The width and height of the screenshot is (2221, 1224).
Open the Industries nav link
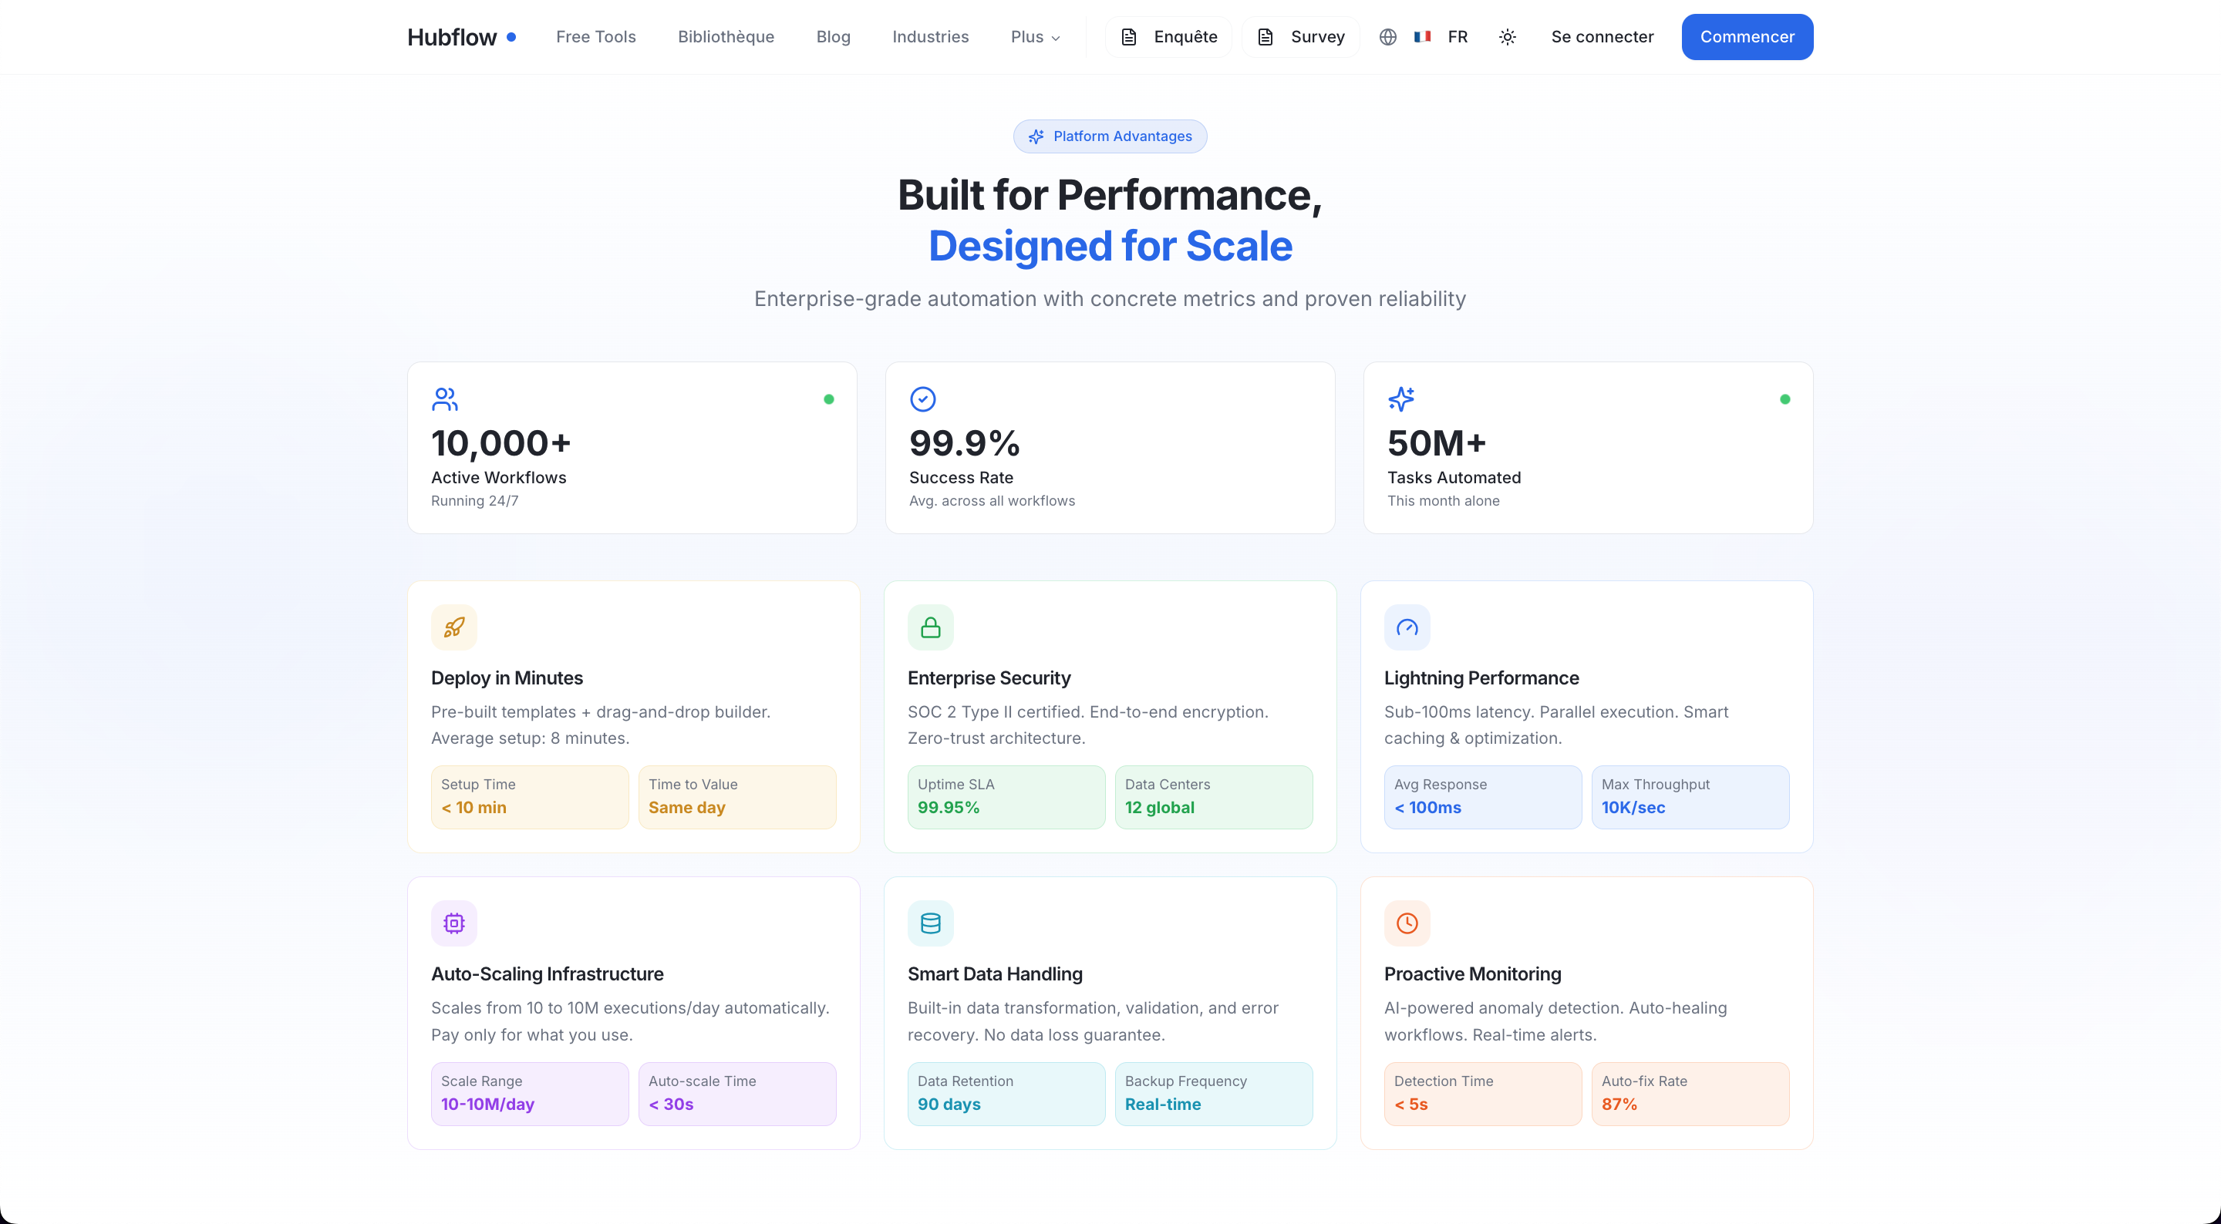pyautogui.click(x=929, y=37)
